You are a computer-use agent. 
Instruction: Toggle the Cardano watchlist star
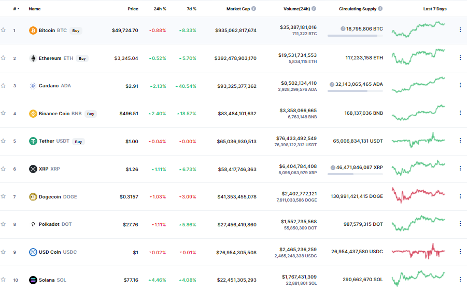tap(3, 85)
